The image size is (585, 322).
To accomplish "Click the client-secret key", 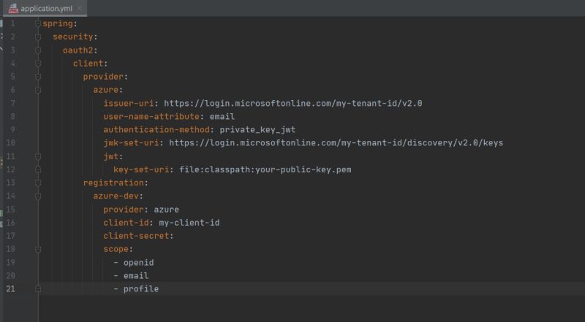I will (136, 236).
